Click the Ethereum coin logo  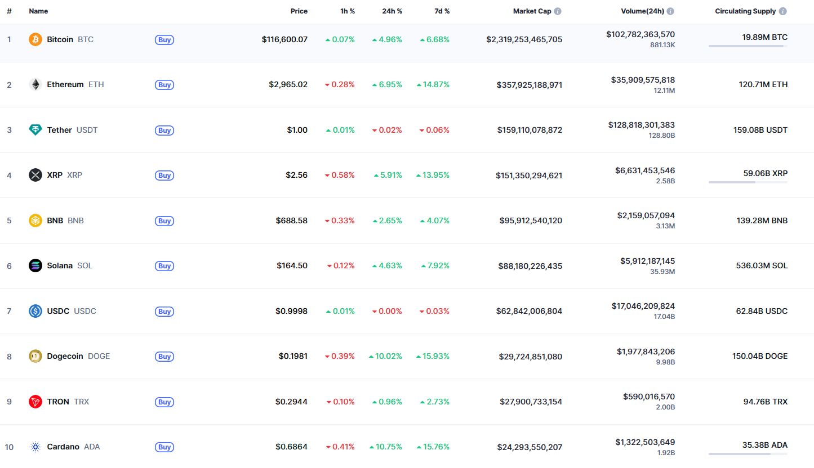(35, 84)
